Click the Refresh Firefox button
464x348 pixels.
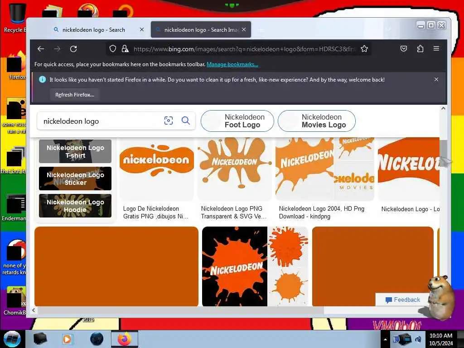pos(75,95)
